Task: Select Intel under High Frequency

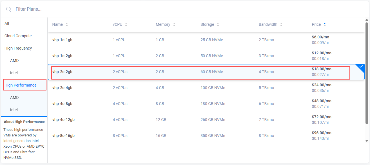Action: pyautogui.click(x=14, y=73)
